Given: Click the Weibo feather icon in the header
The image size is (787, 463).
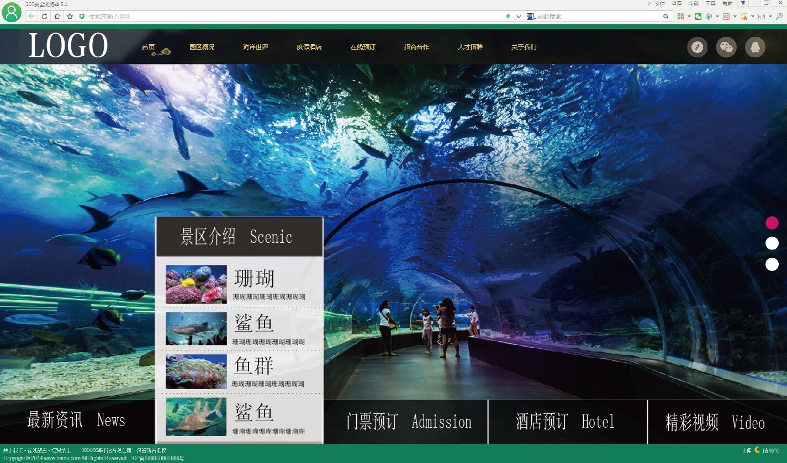Looking at the screenshot, I should pyautogui.click(x=697, y=47).
